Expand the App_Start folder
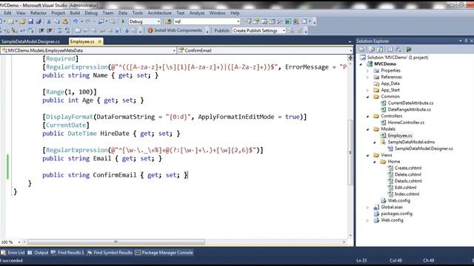Screen dimensions: 474x266 [x=368, y=90]
